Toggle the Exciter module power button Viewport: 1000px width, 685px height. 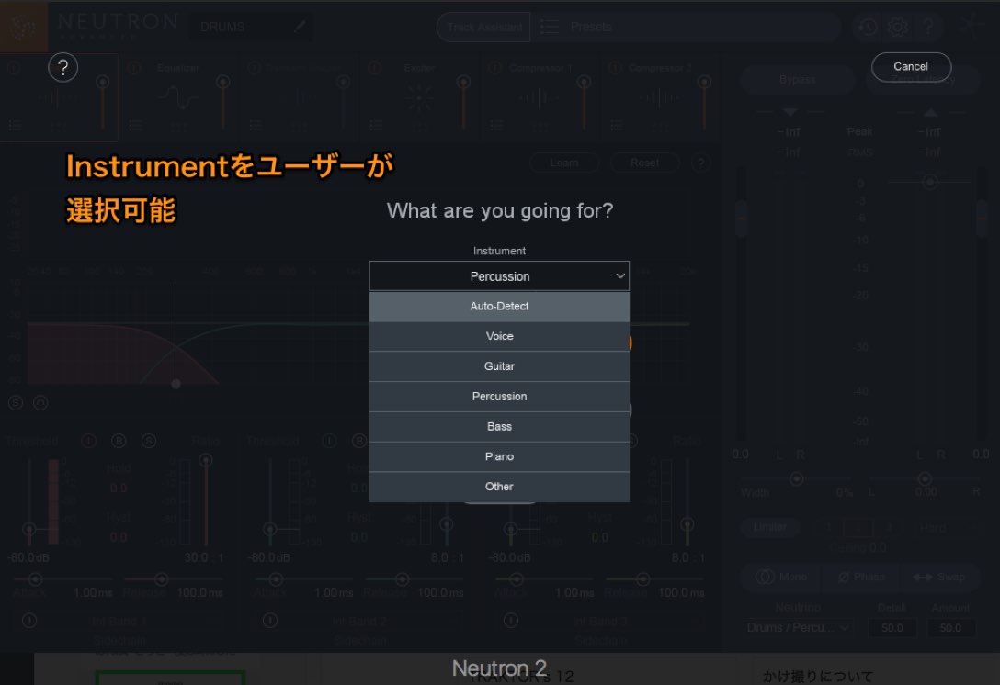point(375,68)
